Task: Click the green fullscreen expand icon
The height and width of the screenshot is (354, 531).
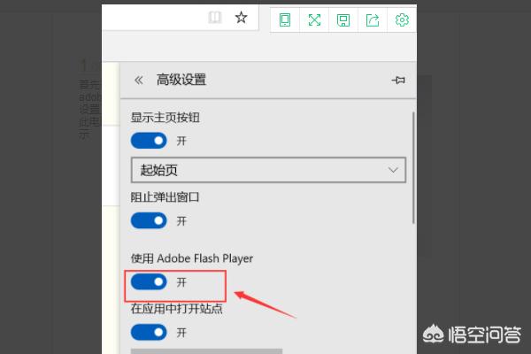Action: [314, 20]
